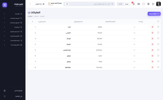Delete the Al-Osra brand row
This screenshot has width=163, height=100.
click(x=152, y=44)
